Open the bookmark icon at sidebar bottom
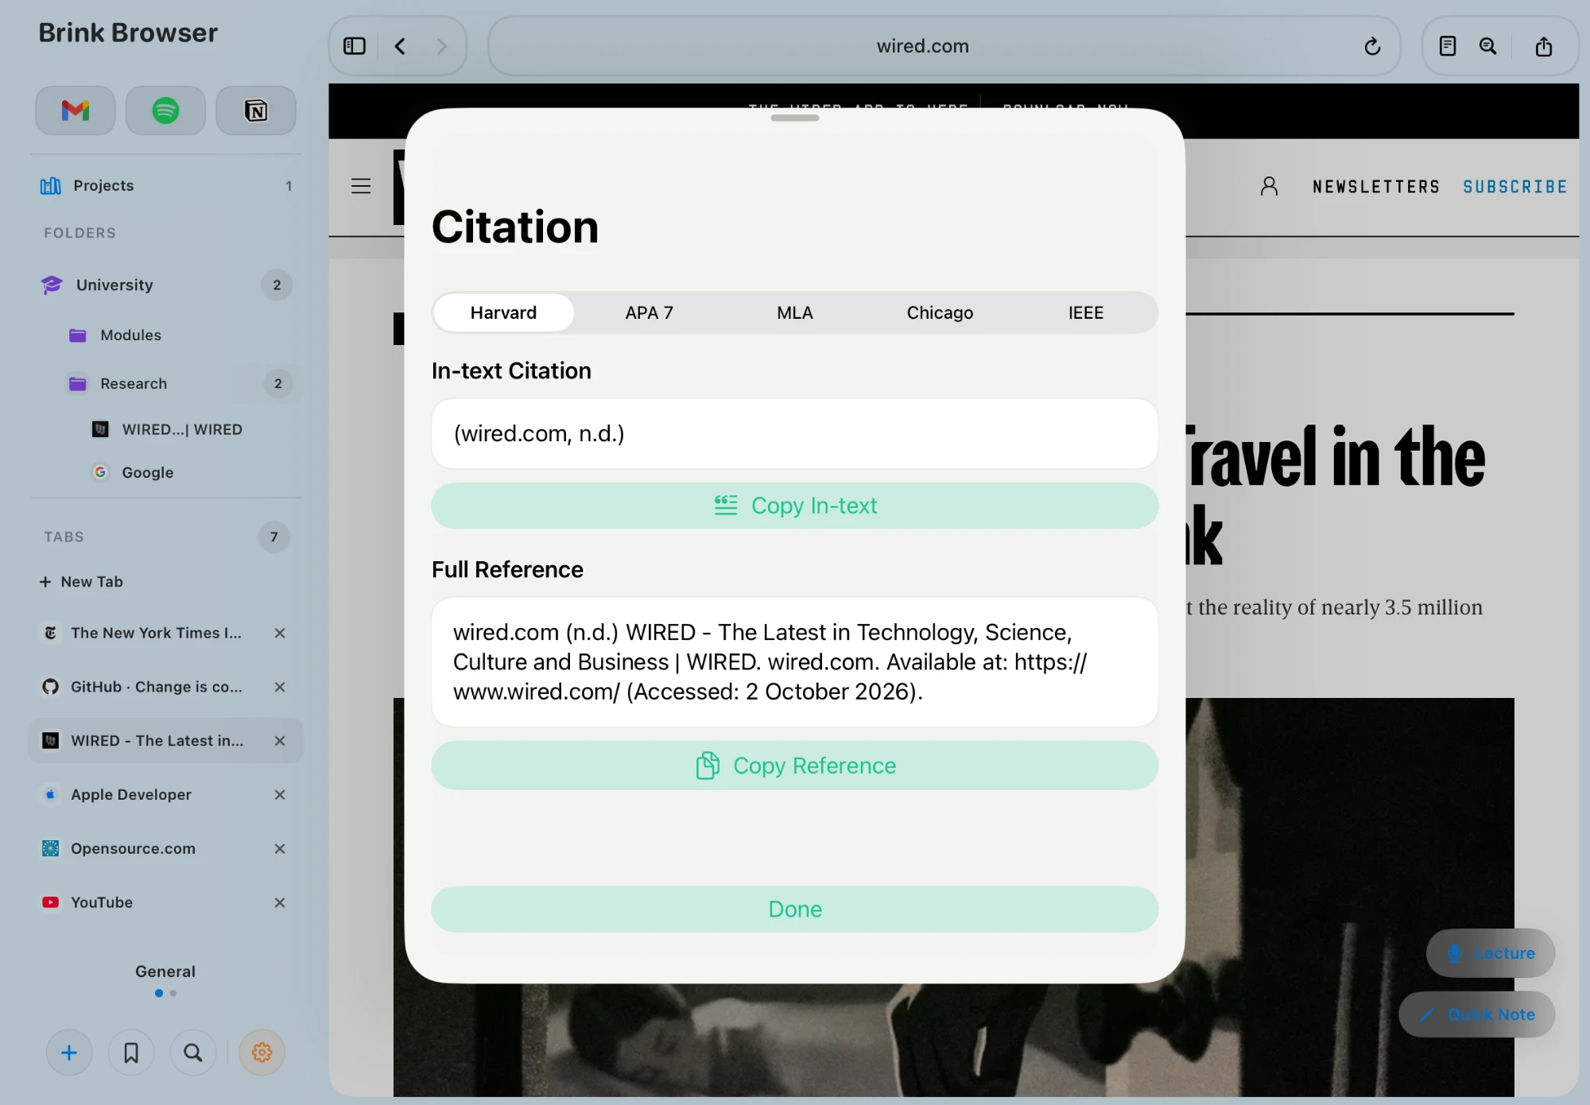This screenshot has width=1590, height=1105. pos(131,1053)
